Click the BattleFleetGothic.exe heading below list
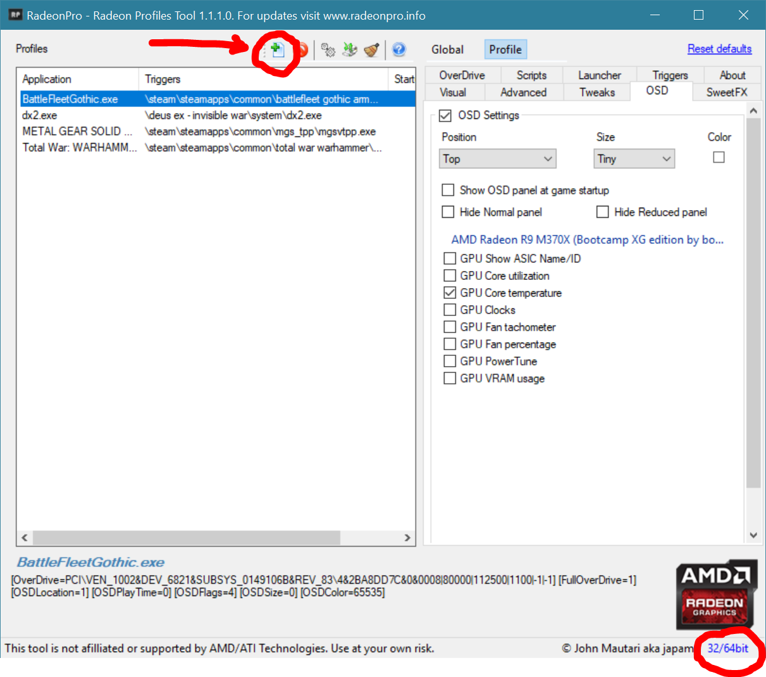Image resolution: width=766 pixels, height=677 pixels. [90, 562]
